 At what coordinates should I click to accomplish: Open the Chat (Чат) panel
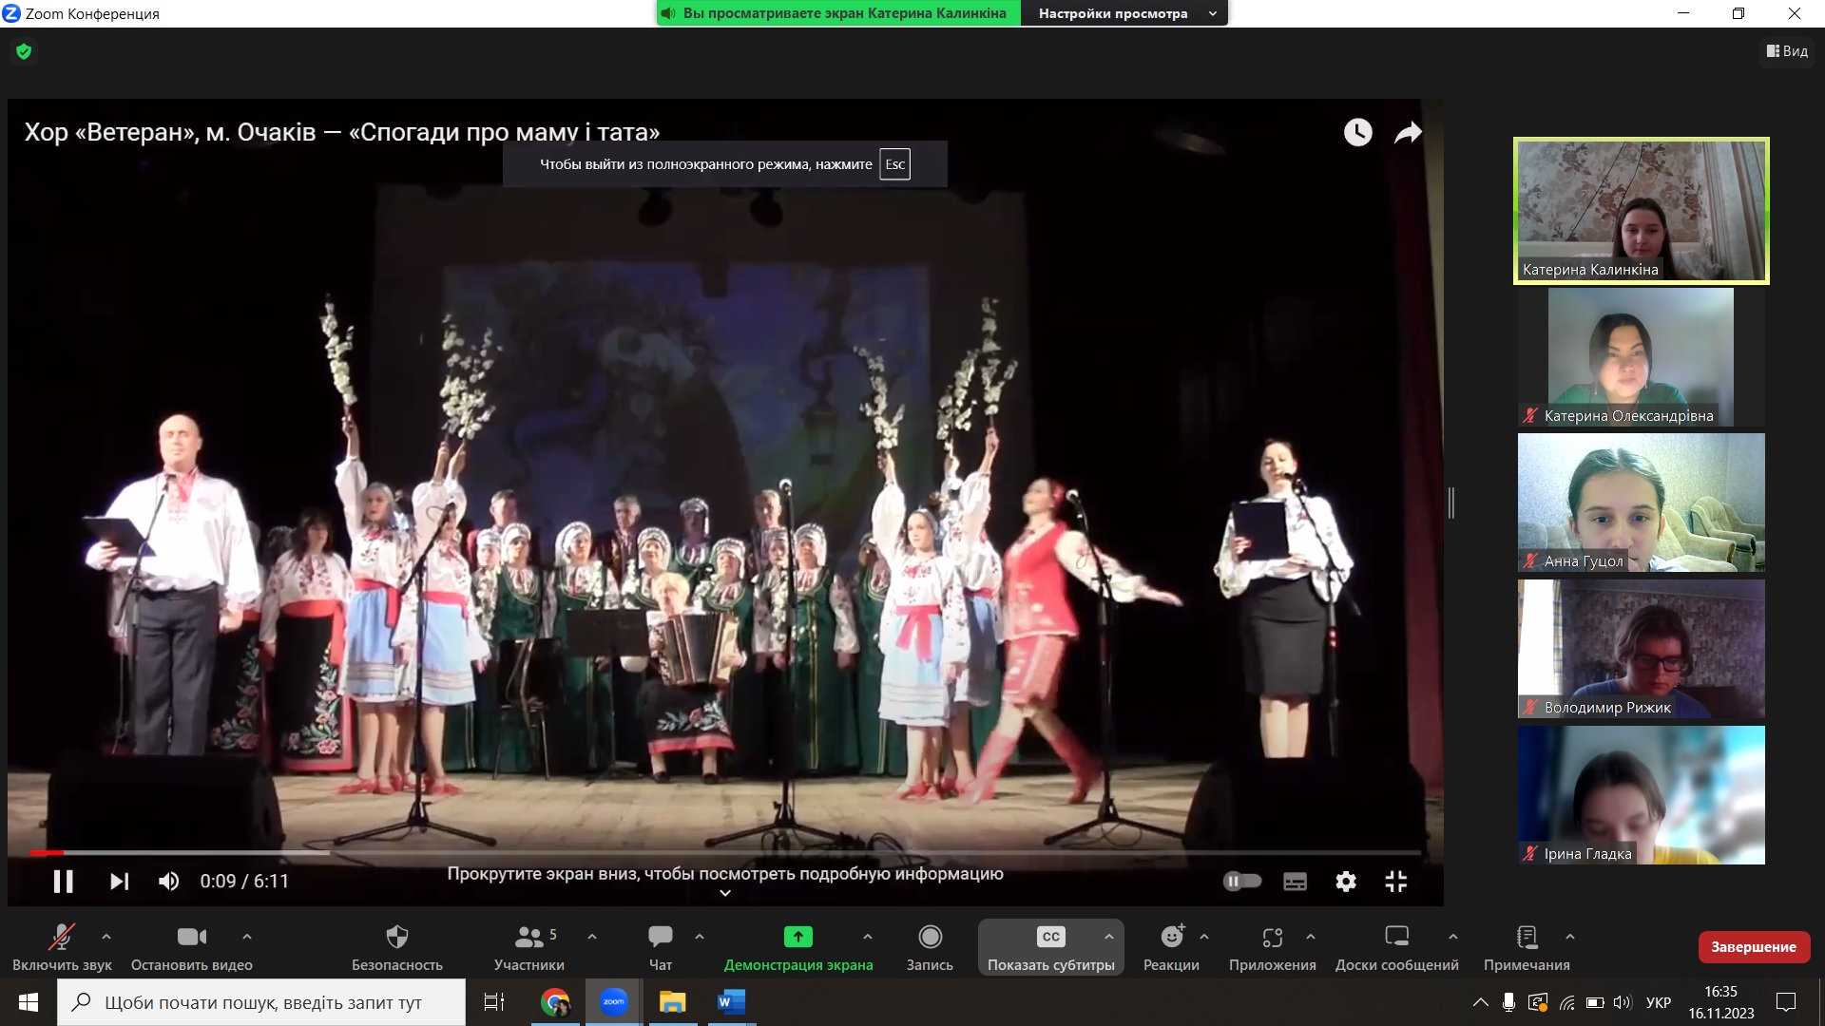click(660, 938)
